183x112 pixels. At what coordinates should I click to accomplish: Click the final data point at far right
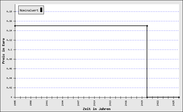click(179, 97)
